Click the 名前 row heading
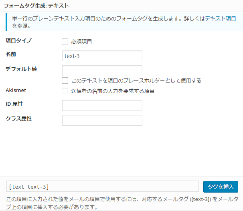 pos(11,54)
